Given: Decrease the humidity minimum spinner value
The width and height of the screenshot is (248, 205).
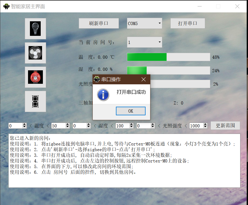Looking at the screenshot, I should (89, 127).
